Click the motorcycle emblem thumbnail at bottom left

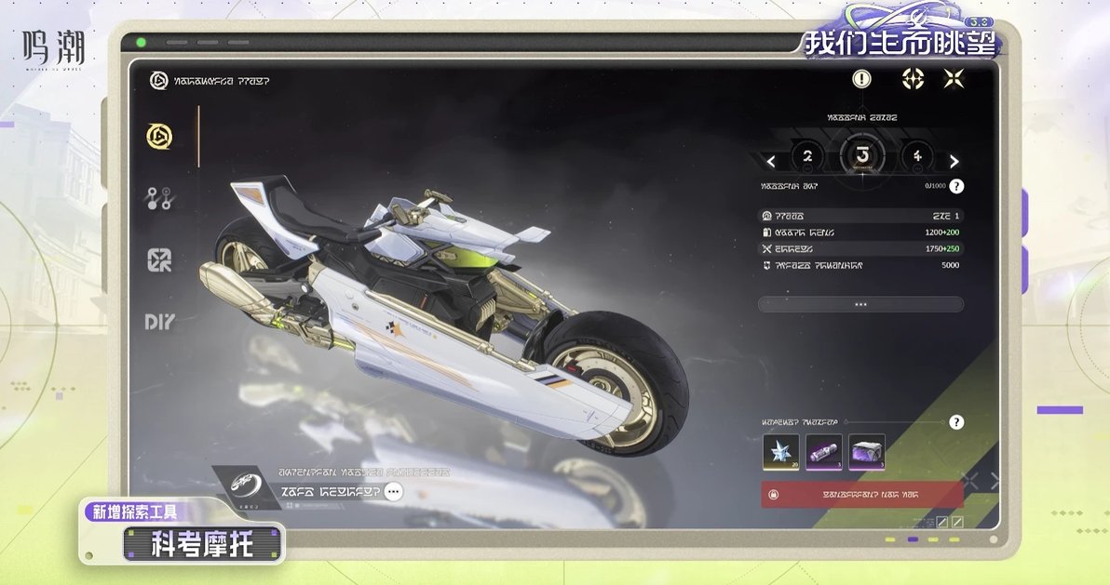246,486
